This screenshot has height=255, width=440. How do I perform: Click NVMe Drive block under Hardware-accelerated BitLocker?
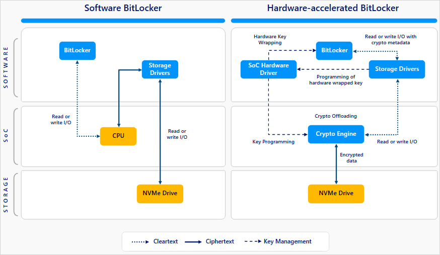click(336, 194)
